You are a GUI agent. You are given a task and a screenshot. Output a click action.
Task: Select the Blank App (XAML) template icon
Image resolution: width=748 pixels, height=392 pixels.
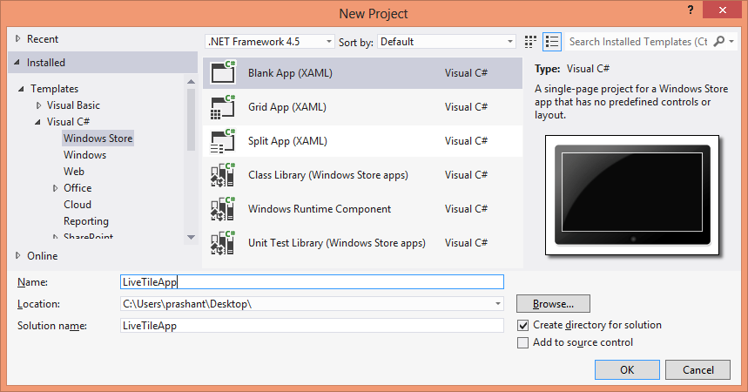pyautogui.click(x=223, y=72)
